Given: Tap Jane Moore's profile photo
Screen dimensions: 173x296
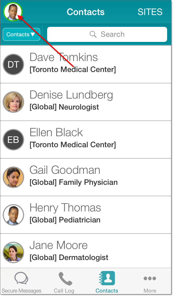Looking at the screenshot, I should click(13, 252).
